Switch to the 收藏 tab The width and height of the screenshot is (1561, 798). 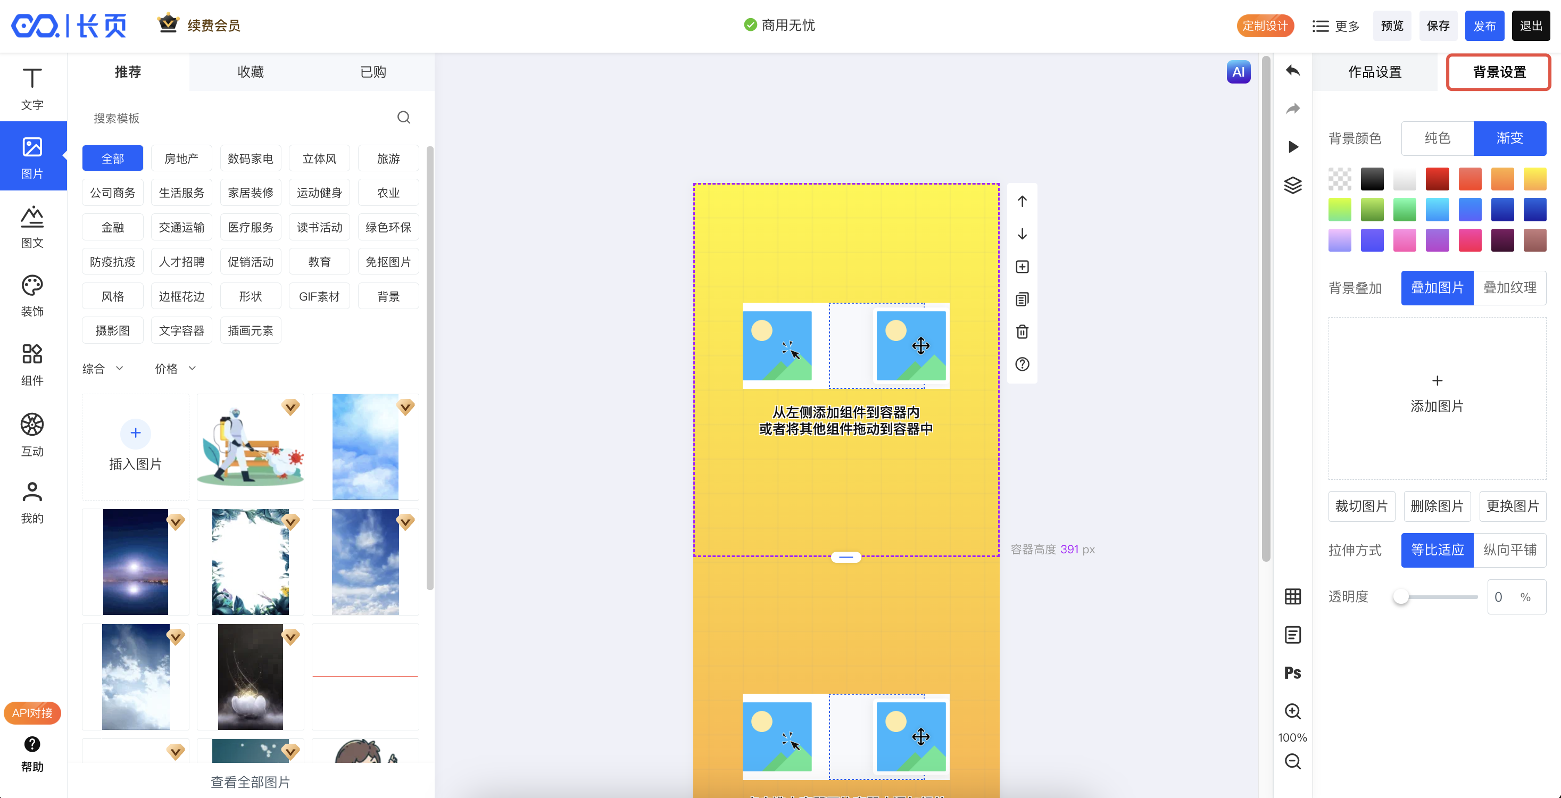click(x=250, y=72)
